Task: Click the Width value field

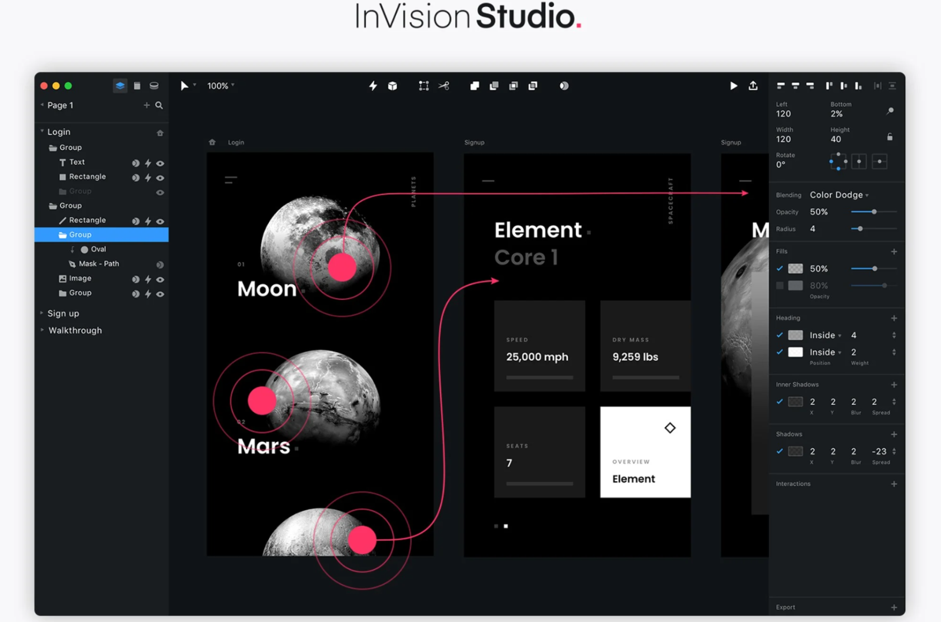Action: [x=783, y=139]
